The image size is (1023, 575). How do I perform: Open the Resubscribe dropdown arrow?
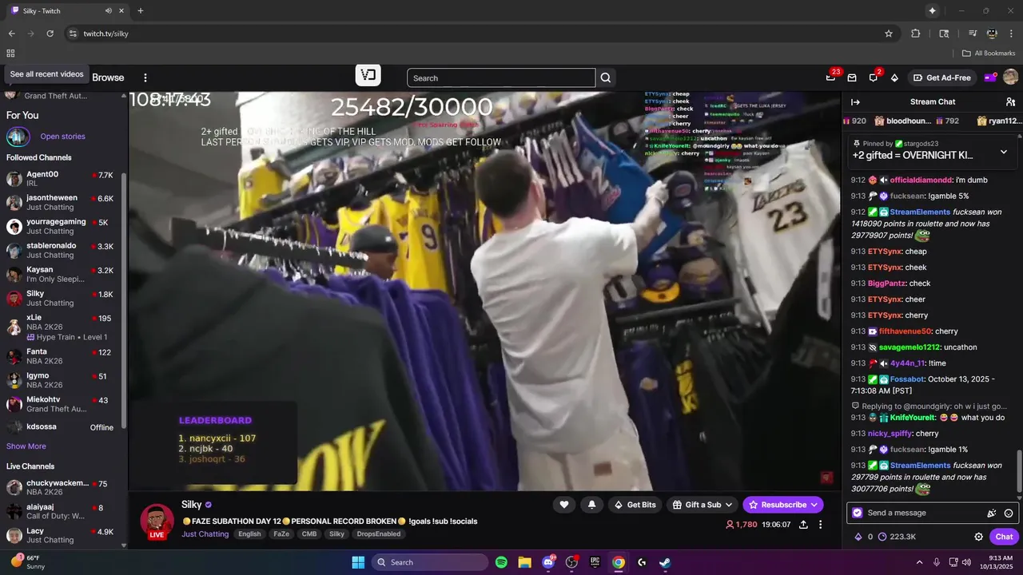pyautogui.click(x=814, y=505)
